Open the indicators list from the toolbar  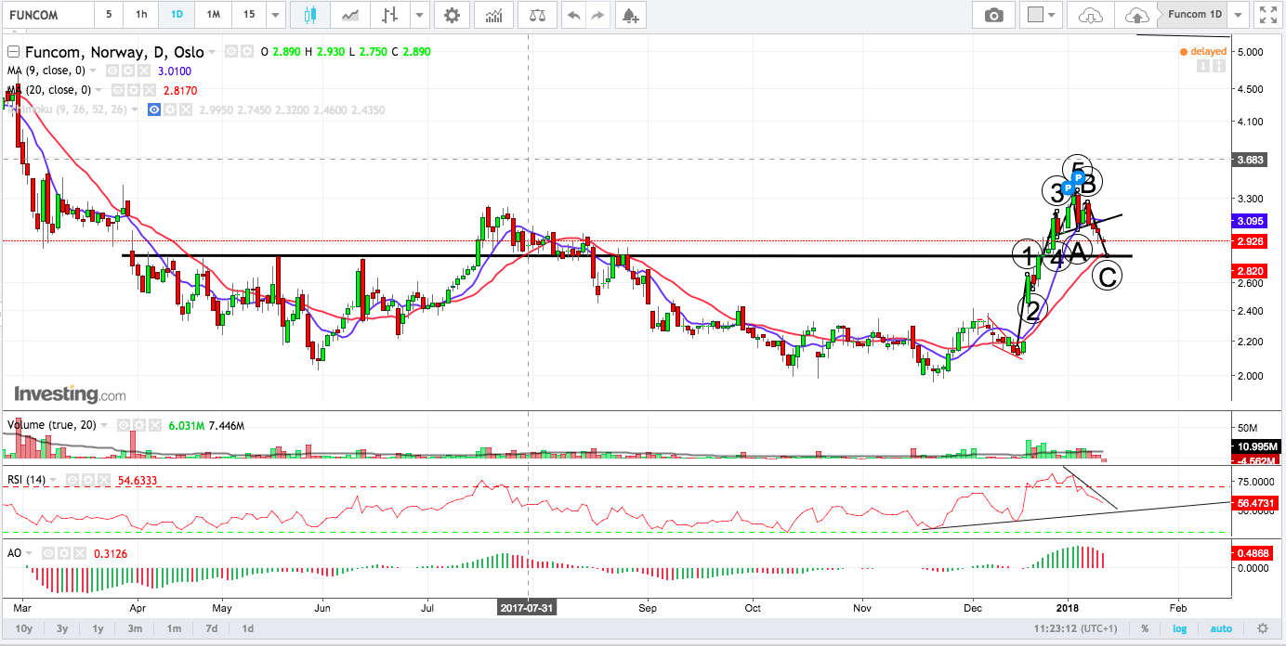pyautogui.click(x=494, y=15)
